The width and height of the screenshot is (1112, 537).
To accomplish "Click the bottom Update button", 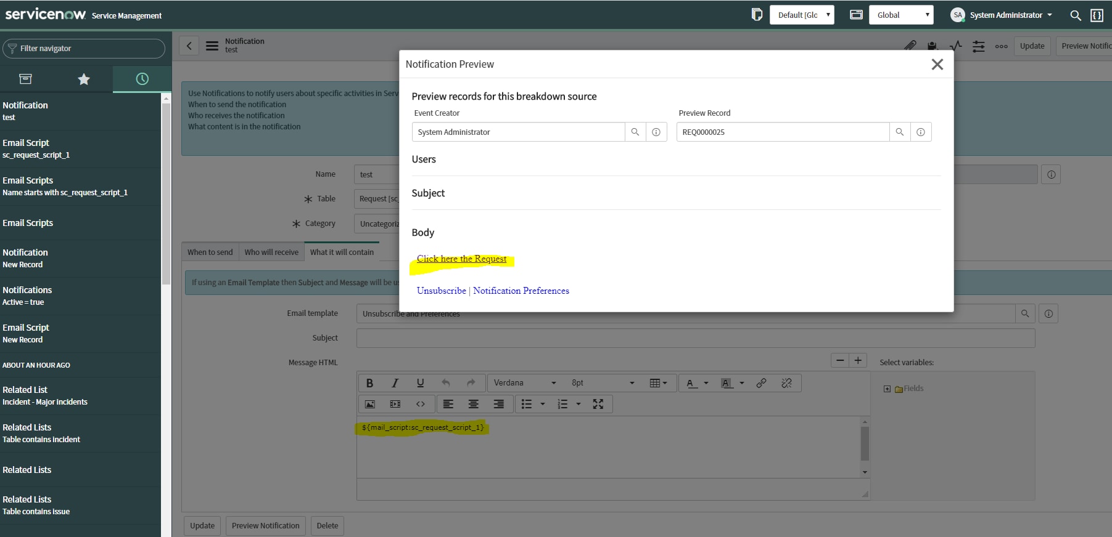I will pyautogui.click(x=202, y=526).
